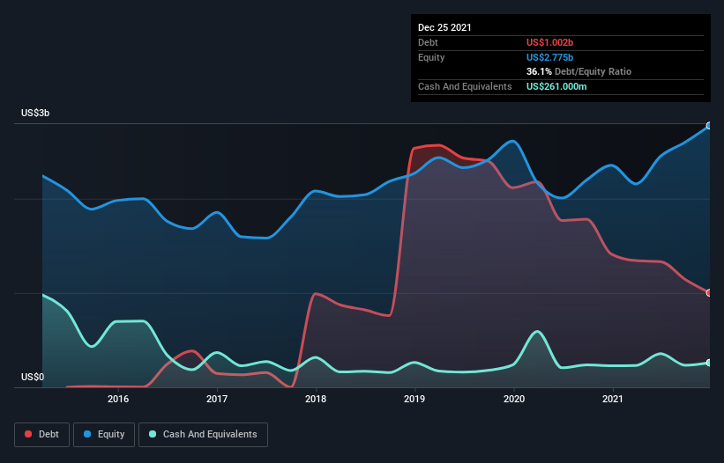Click the 2016 x-axis label
724x463 pixels.
[118, 400]
